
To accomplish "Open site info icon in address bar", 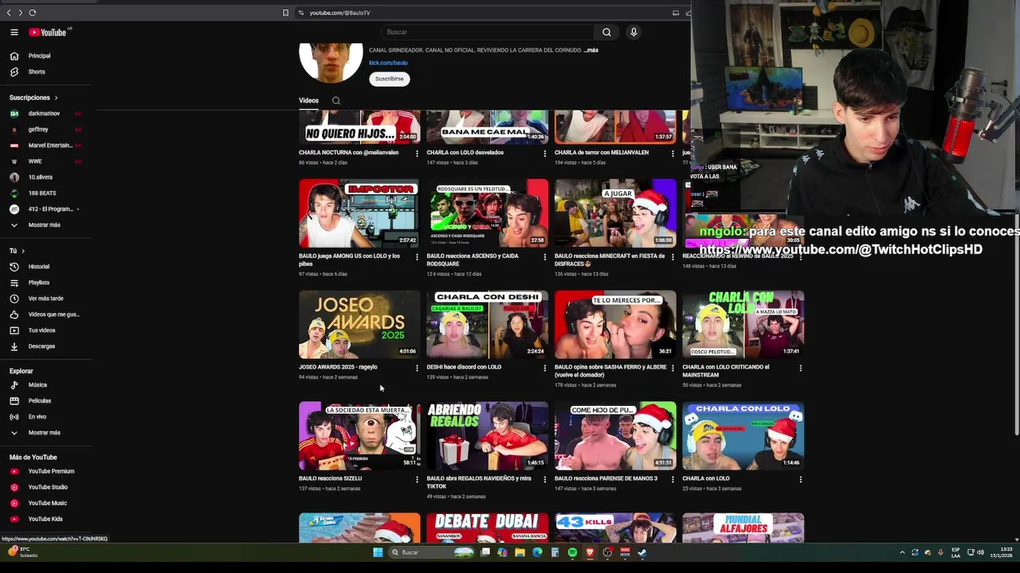I will pyautogui.click(x=301, y=13).
